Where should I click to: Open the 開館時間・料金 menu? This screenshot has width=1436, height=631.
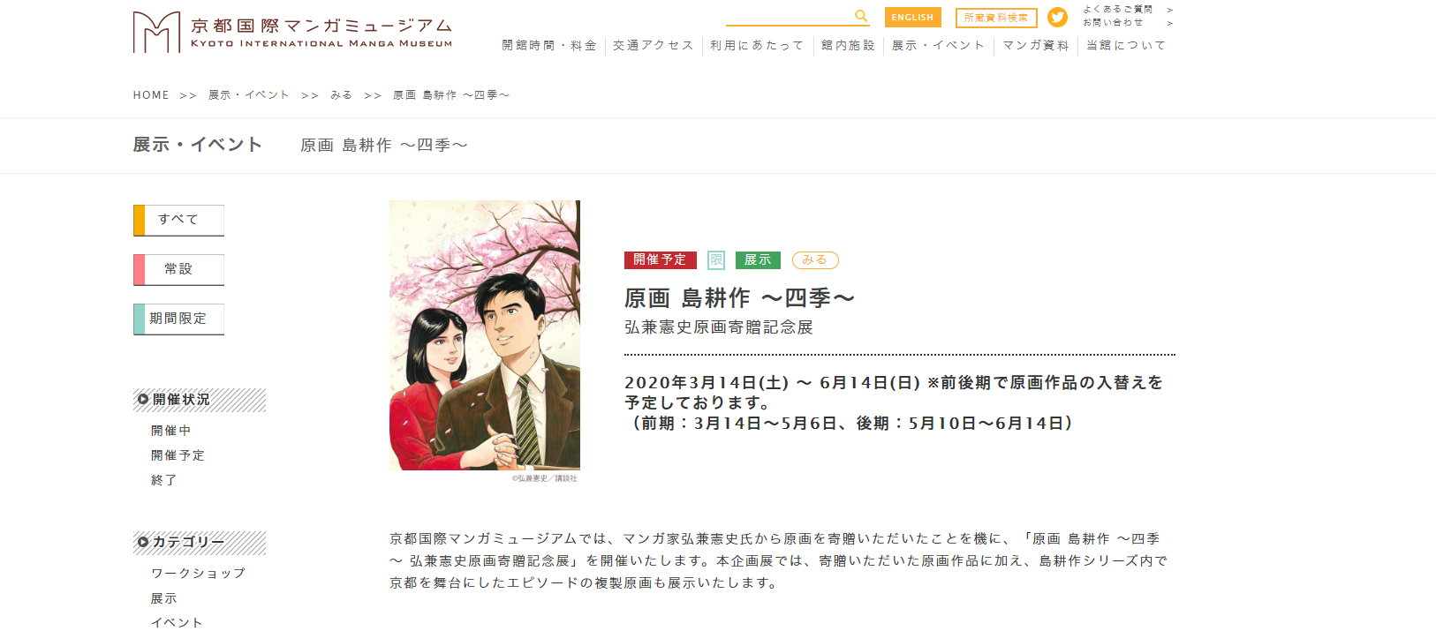(x=549, y=45)
